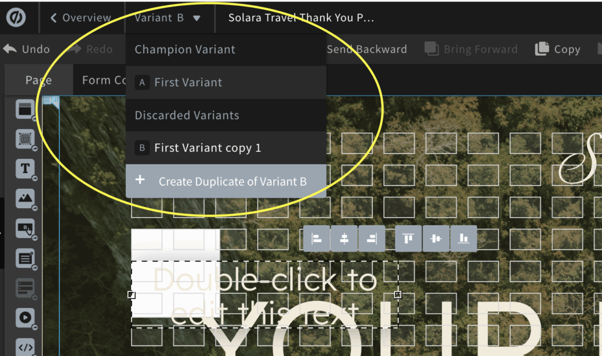Select First Variant copy 1 variant B
Viewport: 602px width, 356px height.
[226, 148]
